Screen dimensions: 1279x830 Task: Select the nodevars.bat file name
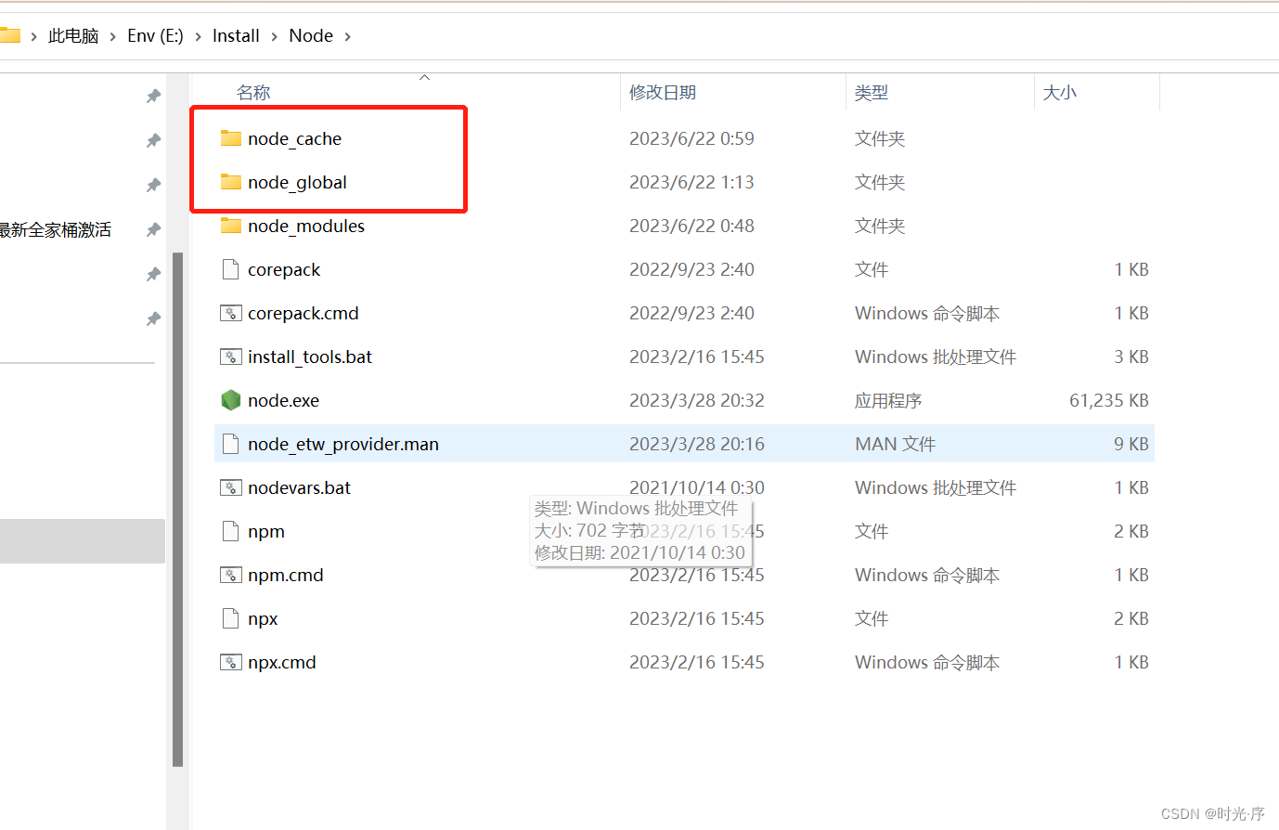click(299, 487)
